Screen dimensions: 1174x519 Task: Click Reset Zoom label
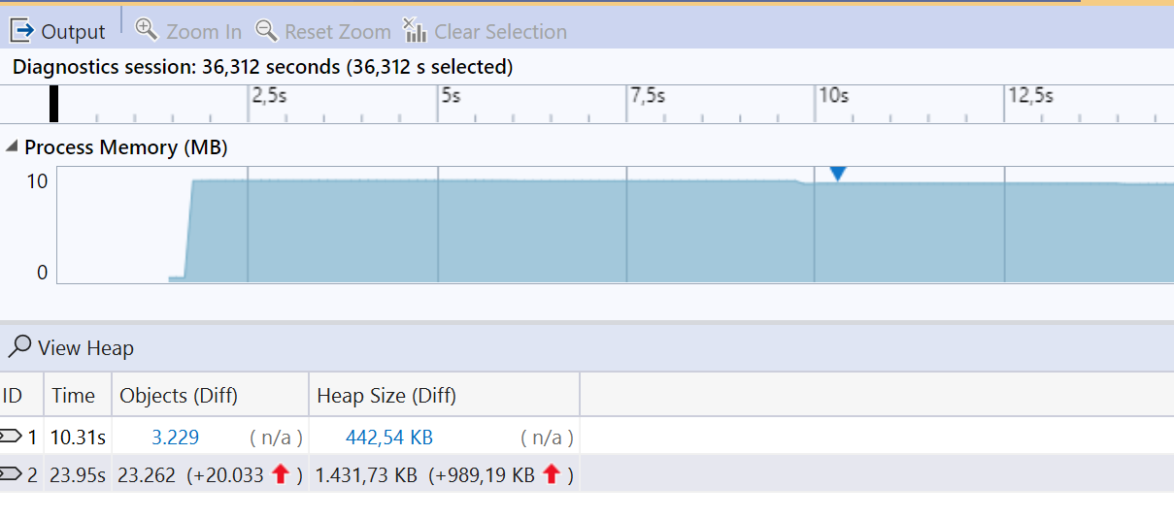click(x=338, y=32)
